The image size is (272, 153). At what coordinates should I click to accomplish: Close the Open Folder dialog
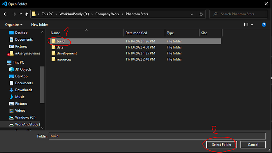tap(266, 4)
